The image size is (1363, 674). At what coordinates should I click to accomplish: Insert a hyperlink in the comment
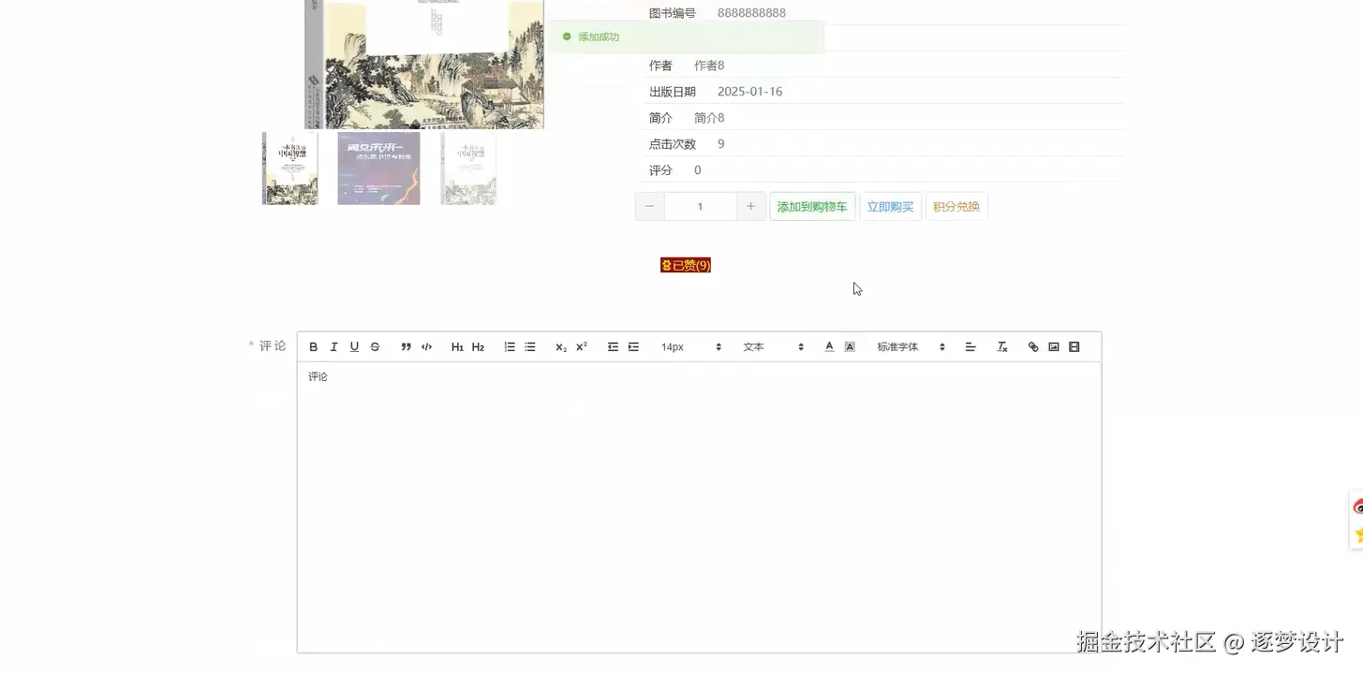[1033, 346]
